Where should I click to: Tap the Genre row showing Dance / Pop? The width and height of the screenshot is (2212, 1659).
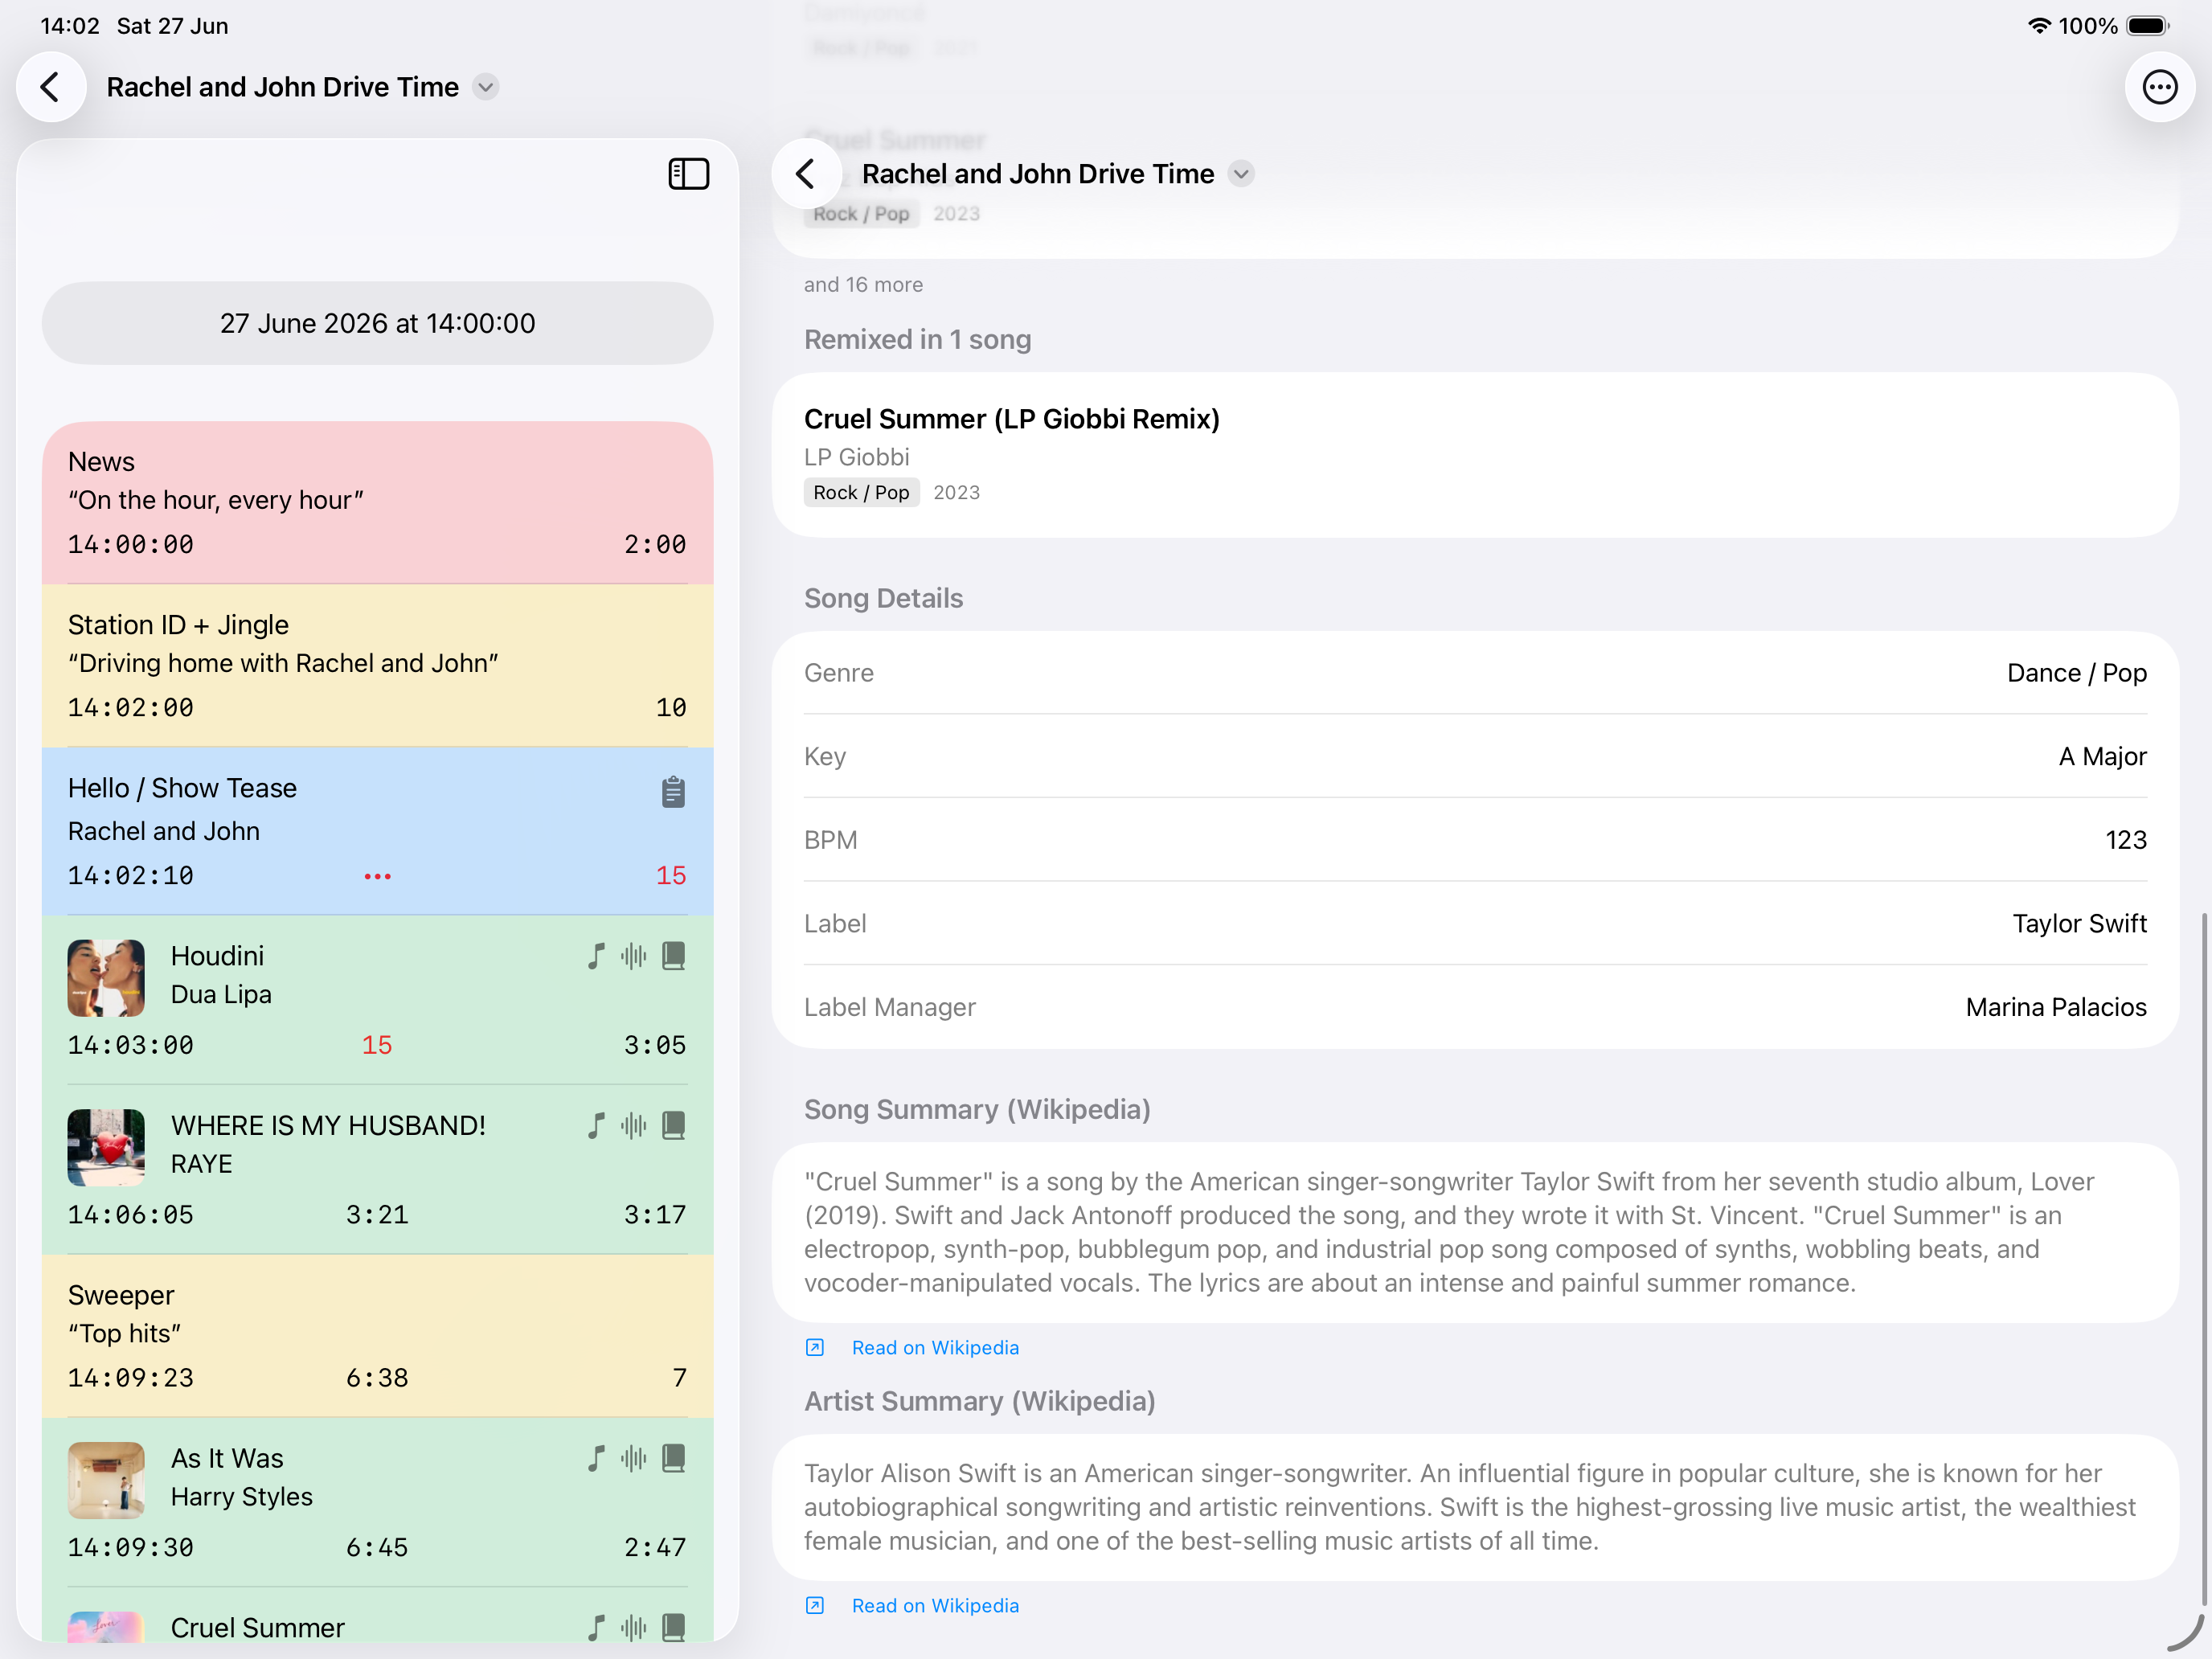[x=1475, y=673]
